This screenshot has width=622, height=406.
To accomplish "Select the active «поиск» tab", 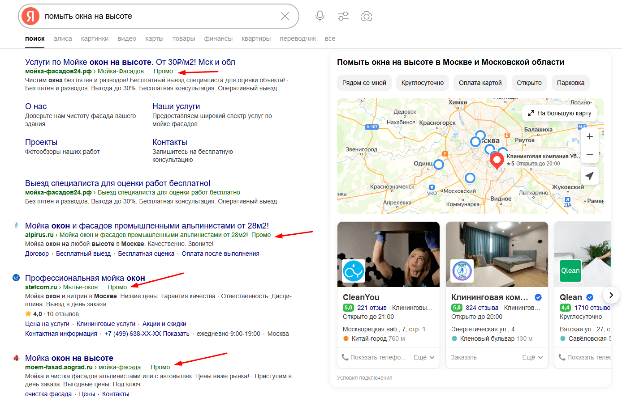I will coord(35,38).
